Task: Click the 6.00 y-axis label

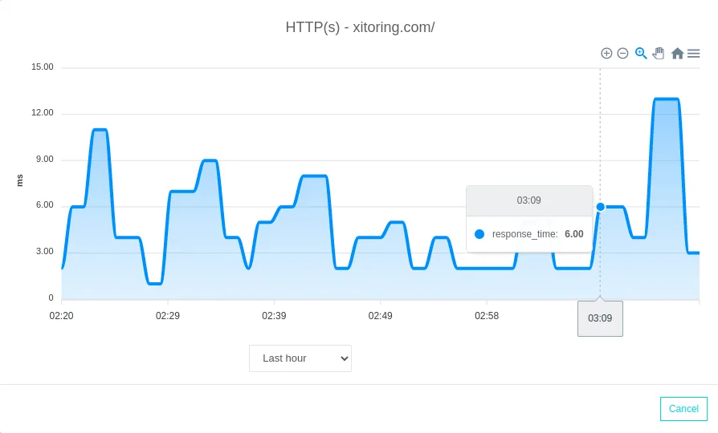Action: tap(45, 205)
